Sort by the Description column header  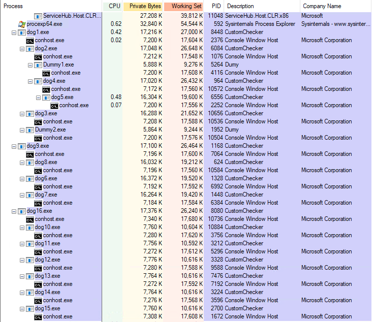(262, 6)
